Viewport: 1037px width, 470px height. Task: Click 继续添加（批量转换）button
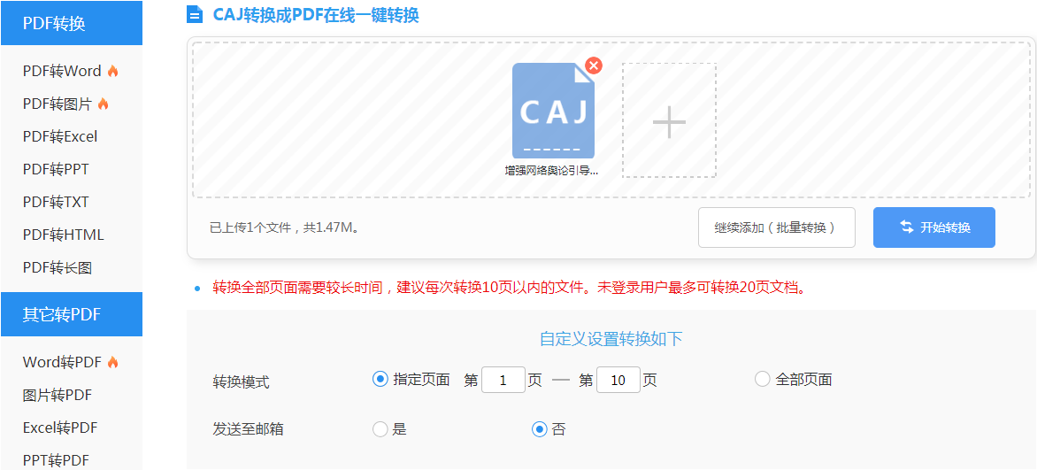point(777,227)
